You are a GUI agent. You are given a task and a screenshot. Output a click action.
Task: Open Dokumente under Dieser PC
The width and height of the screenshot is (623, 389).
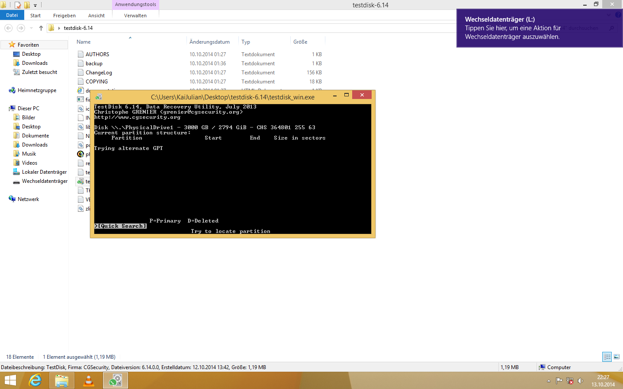pos(35,136)
